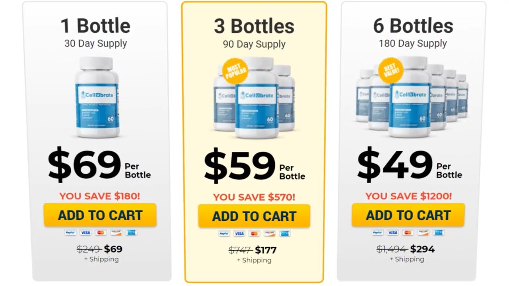This screenshot has height=286, width=509.
Task: Click the Most Popular badge
Action: coord(235,71)
